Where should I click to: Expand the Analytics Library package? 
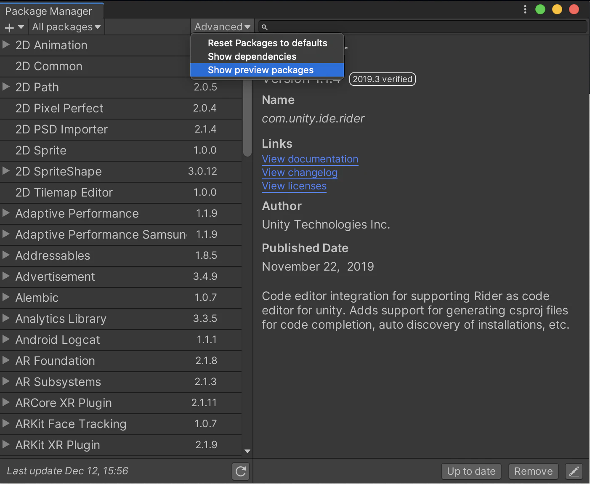(6, 318)
